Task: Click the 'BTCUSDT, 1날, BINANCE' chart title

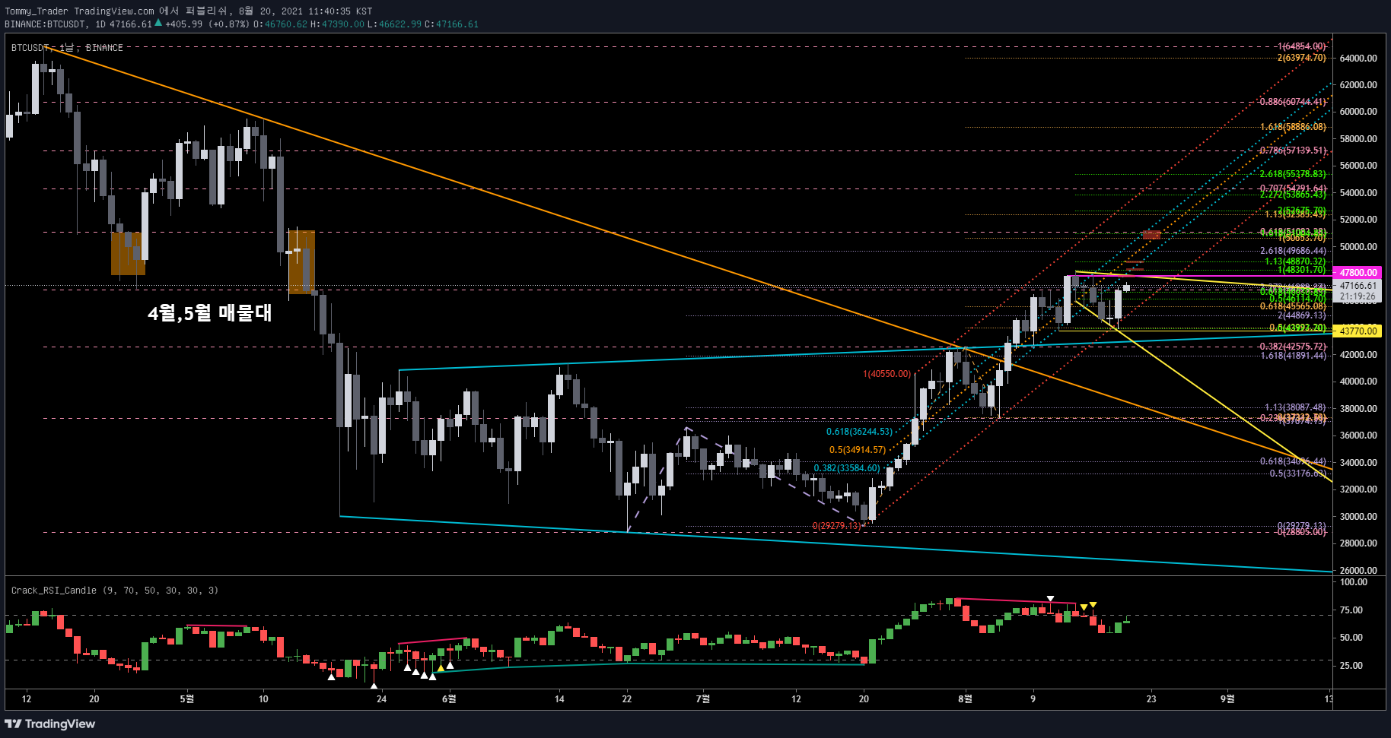Action: pos(67,47)
